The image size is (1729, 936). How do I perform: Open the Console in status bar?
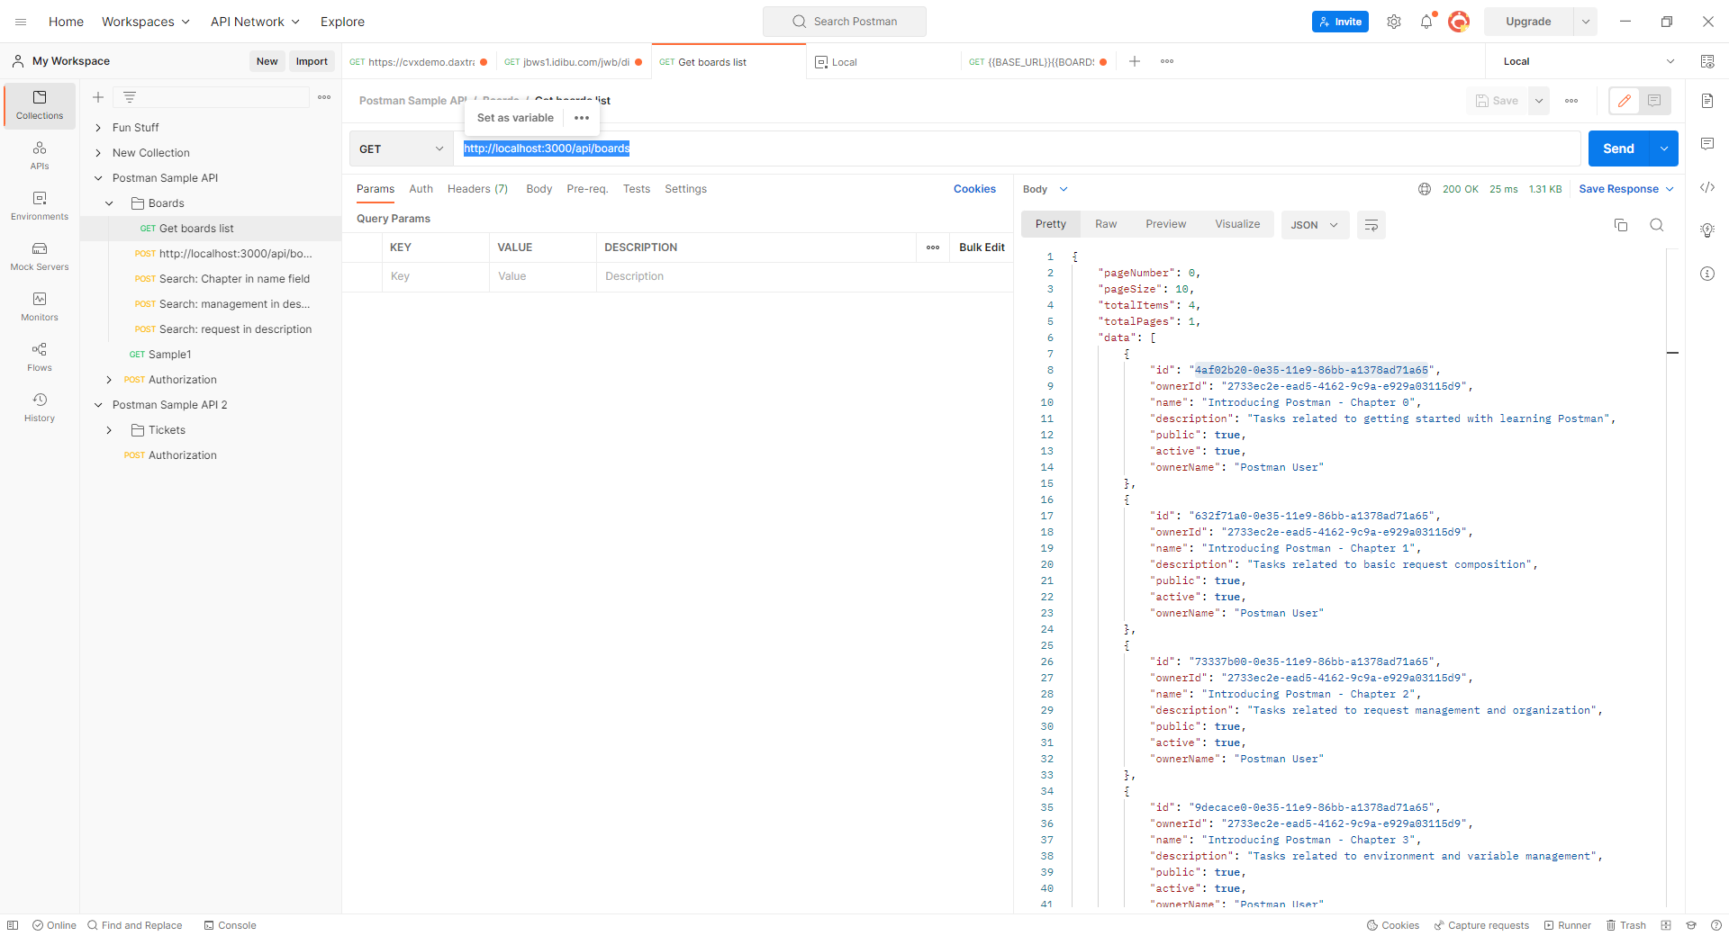coord(231,925)
